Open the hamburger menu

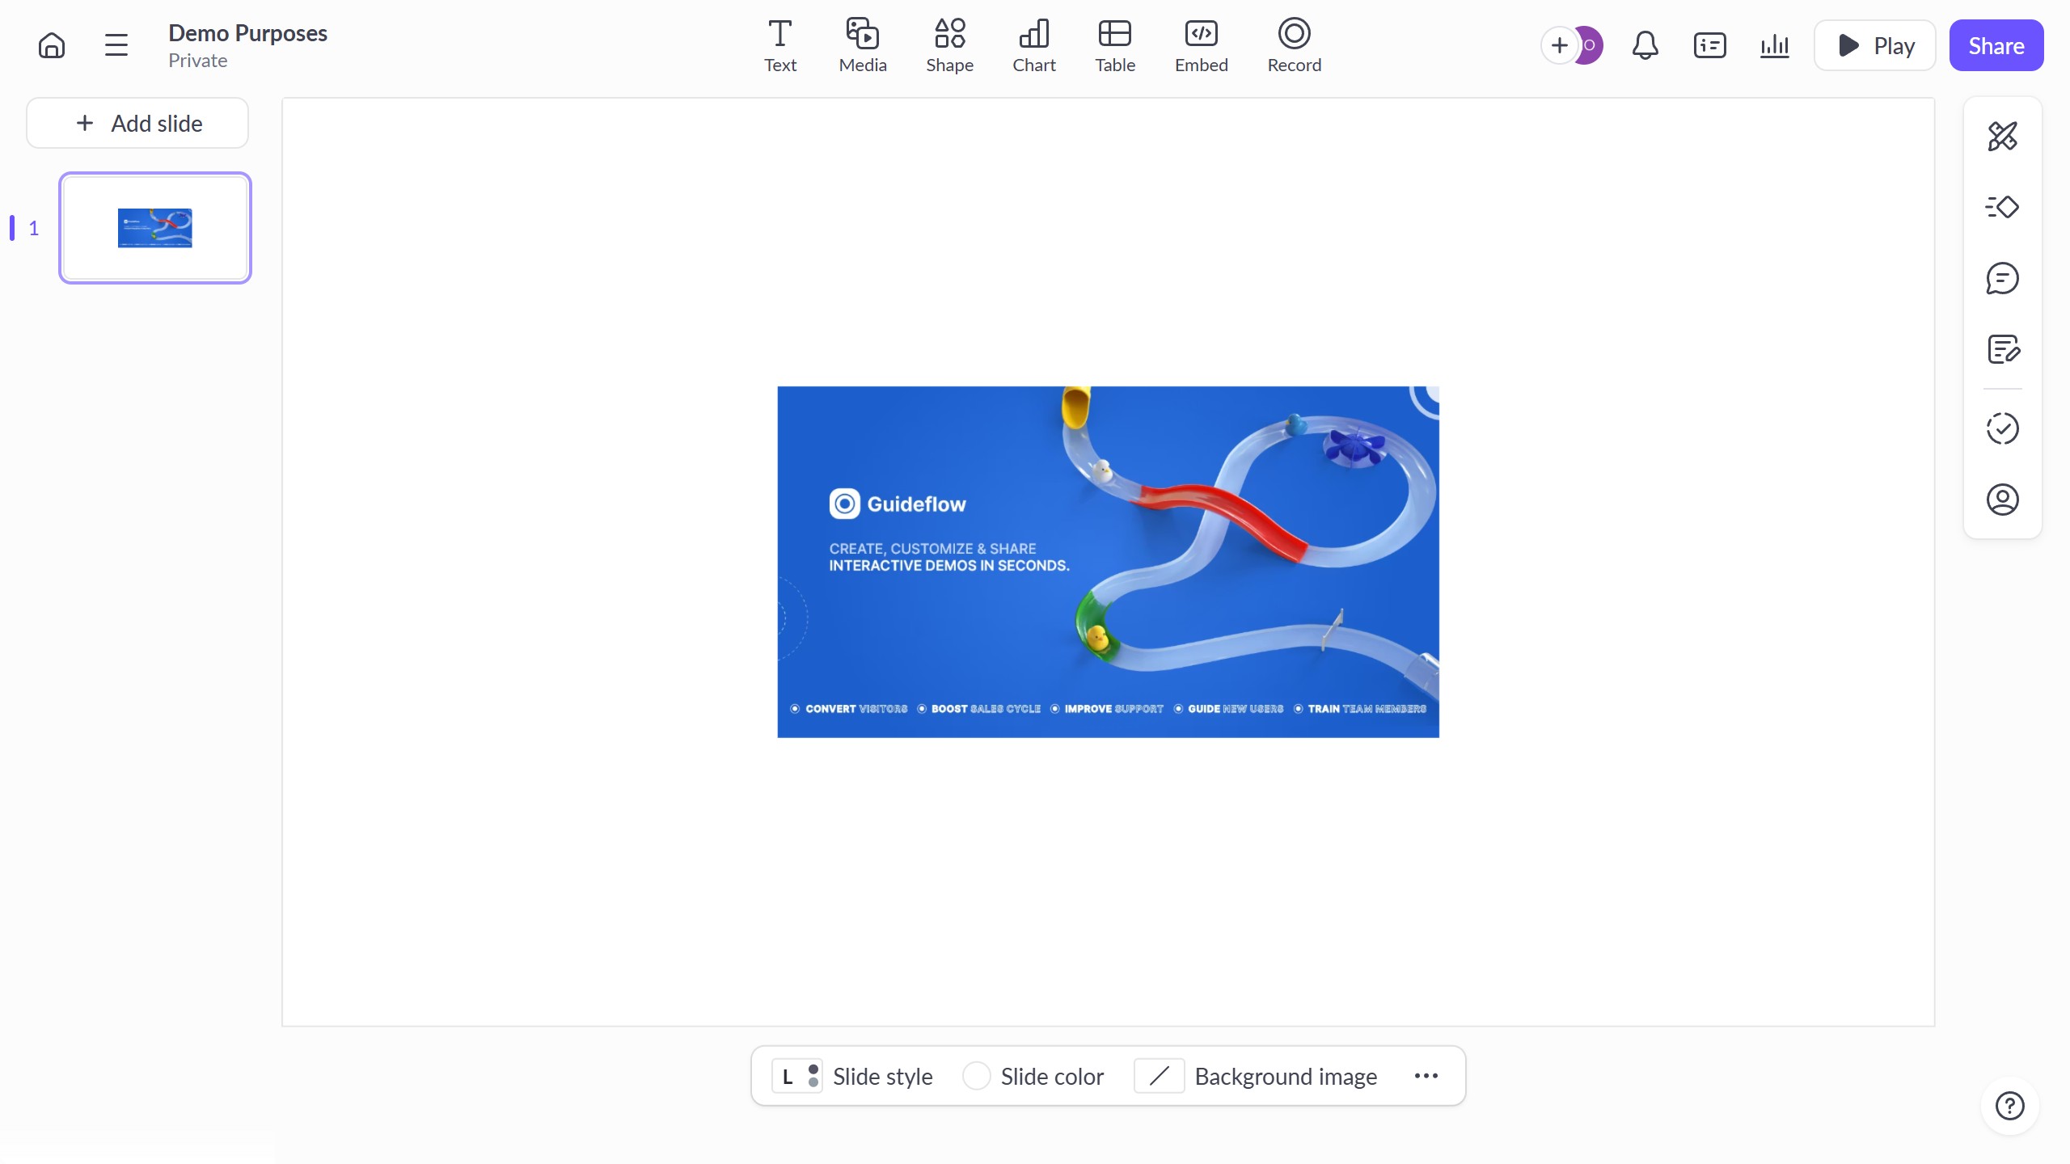pyautogui.click(x=116, y=45)
